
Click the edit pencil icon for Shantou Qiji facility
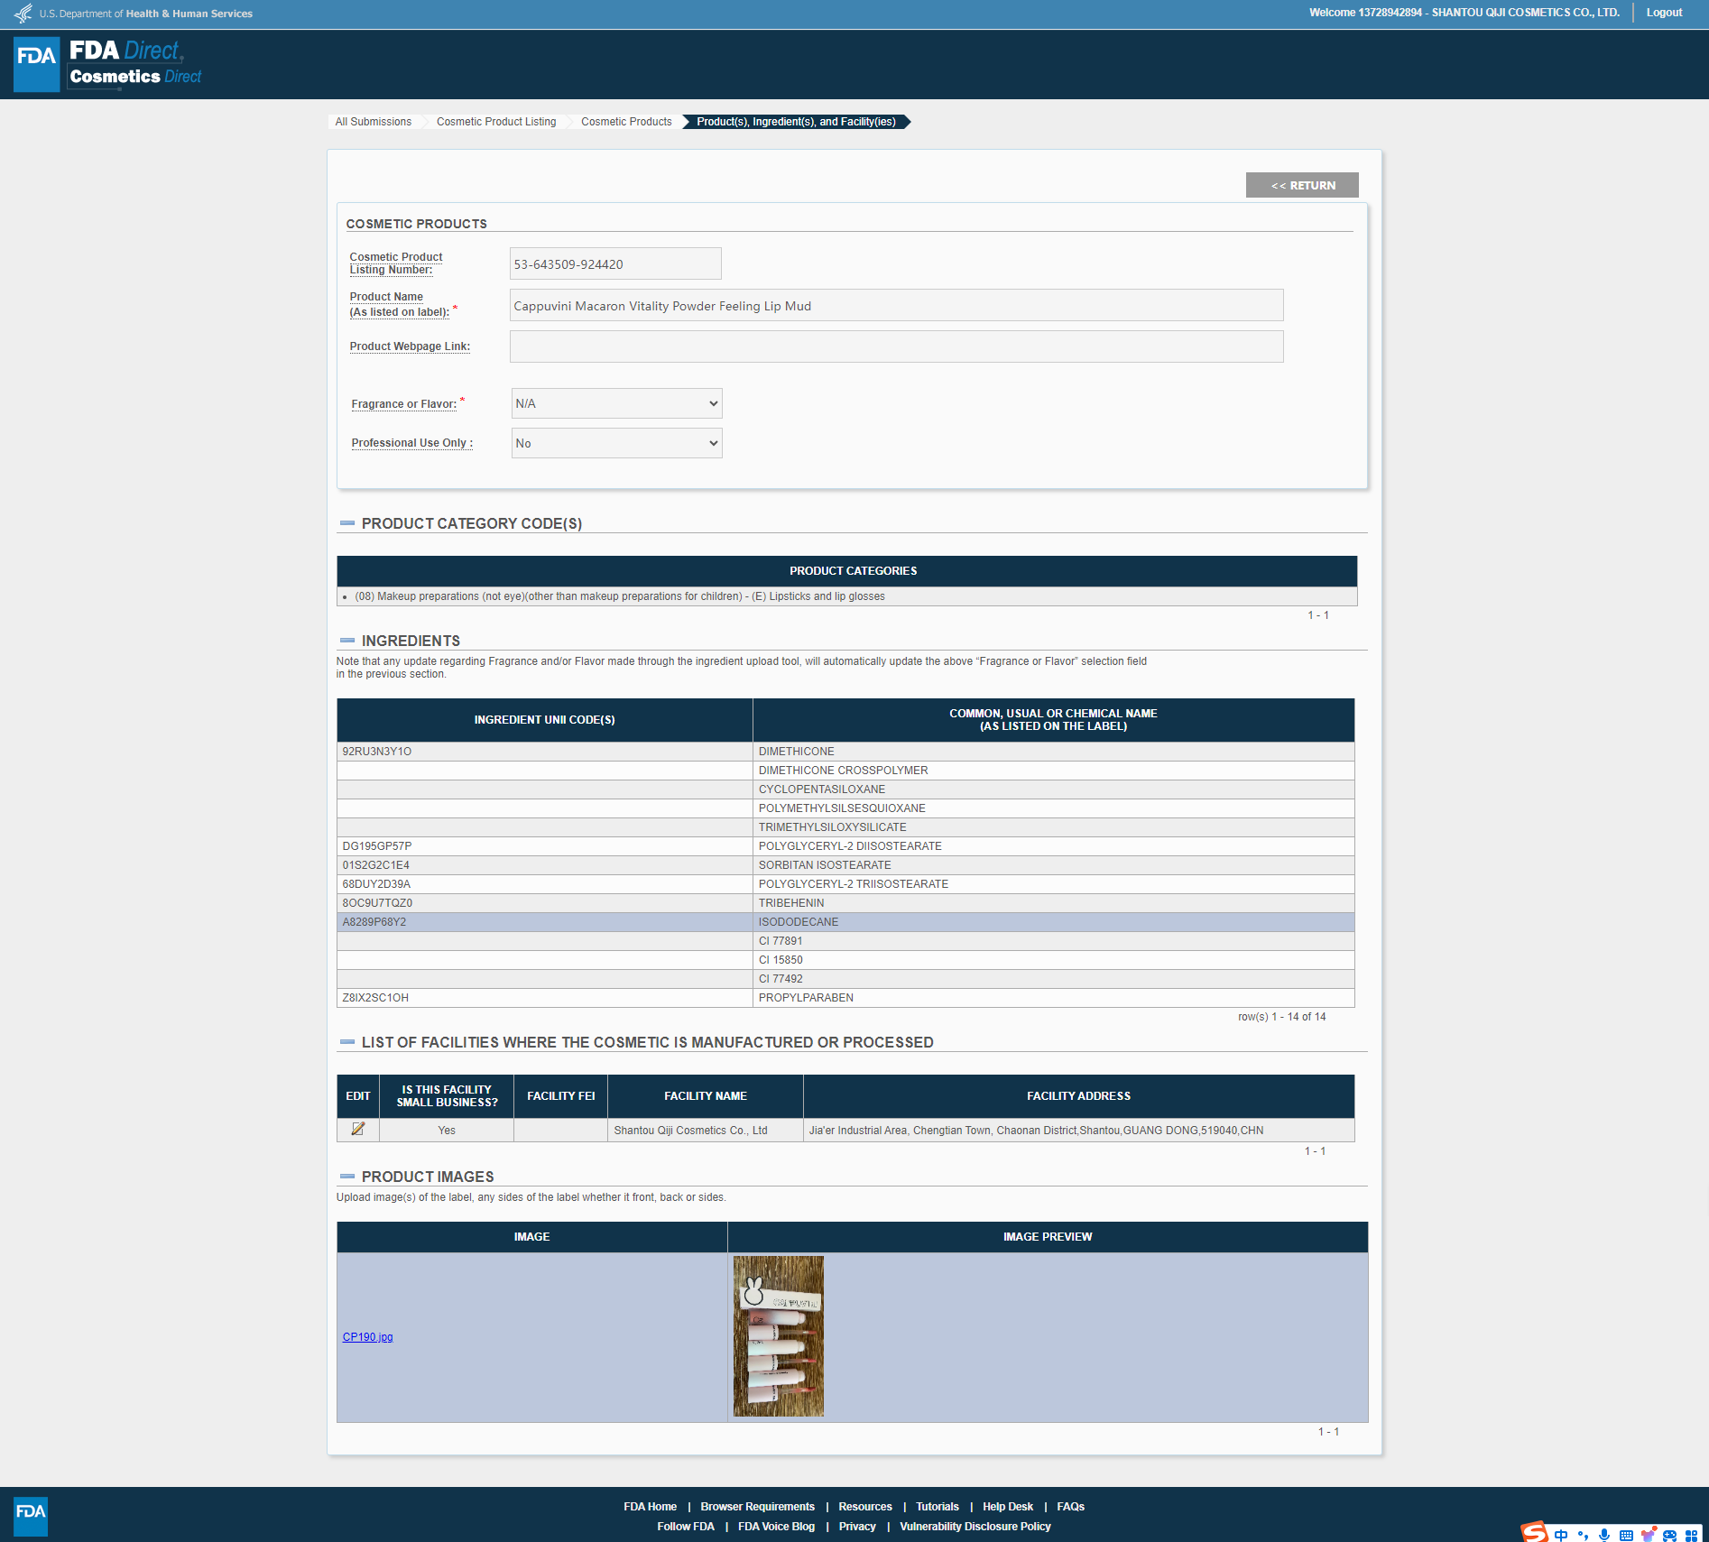click(x=358, y=1129)
